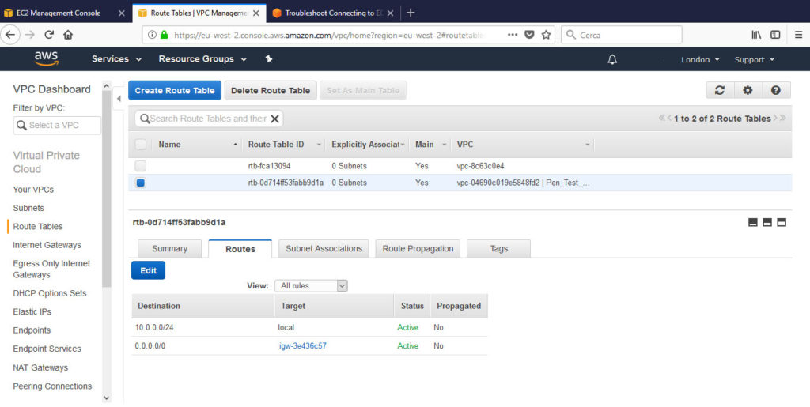Click the pin shortcut icon in AWS header
The height and width of the screenshot is (407, 810).
tap(269, 58)
